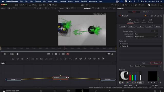Viewport: 164px width, 92px height.
Task: Open the Fusion menu in menu bar
Action: click(70, 1)
